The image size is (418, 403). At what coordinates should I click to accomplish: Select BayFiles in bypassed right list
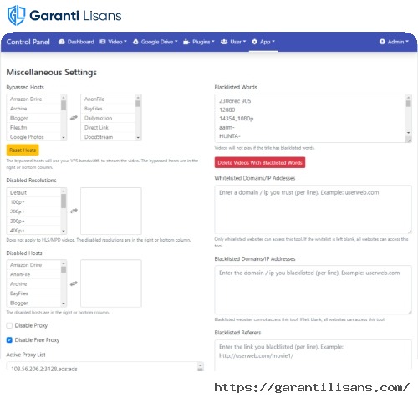pyautogui.click(x=108, y=109)
